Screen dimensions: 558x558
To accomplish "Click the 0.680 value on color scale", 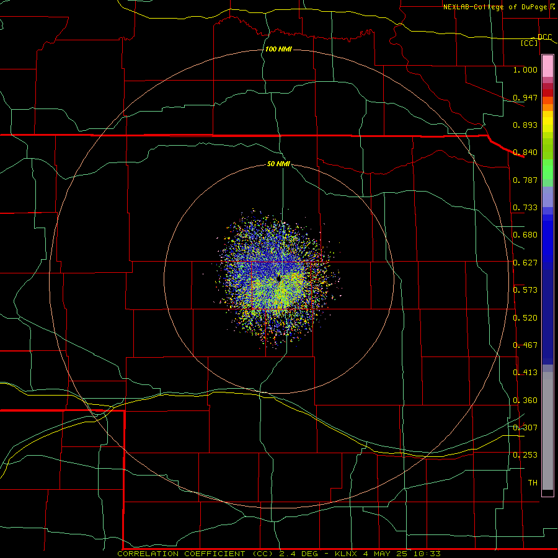I will (x=525, y=235).
